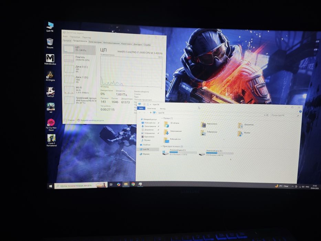Open Resource Monitor link in Task Manager
Image resolution: width=321 pixels, height=241 pixels.
(91, 120)
